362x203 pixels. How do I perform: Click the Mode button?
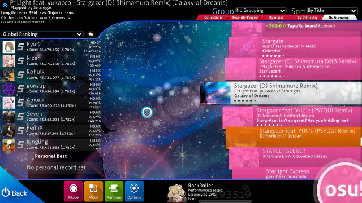click(x=73, y=191)
